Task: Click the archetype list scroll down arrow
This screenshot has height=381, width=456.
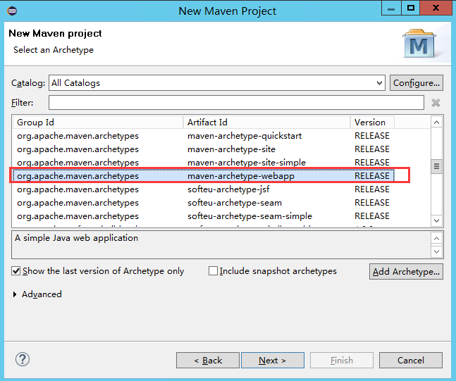Action: pos(436,220)
